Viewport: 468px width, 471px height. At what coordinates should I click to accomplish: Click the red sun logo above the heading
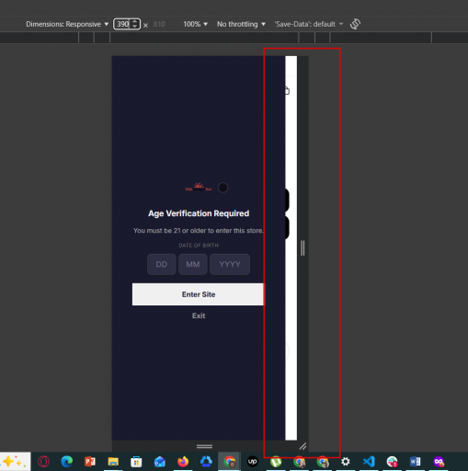tap(199, 187)
